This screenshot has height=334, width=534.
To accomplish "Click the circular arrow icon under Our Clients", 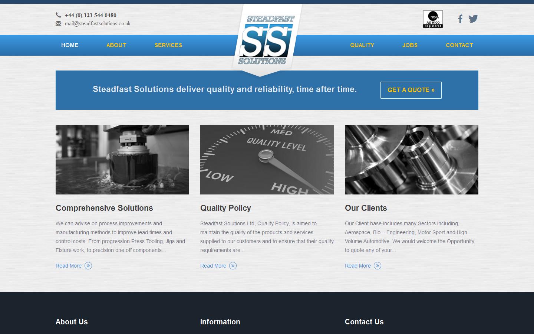I will (x=378, y=266).
